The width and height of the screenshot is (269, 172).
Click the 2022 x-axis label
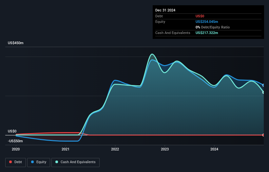tap(115, 149)
